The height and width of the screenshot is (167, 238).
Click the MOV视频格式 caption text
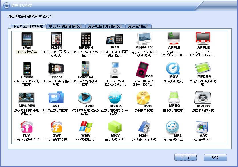[173, 81]
